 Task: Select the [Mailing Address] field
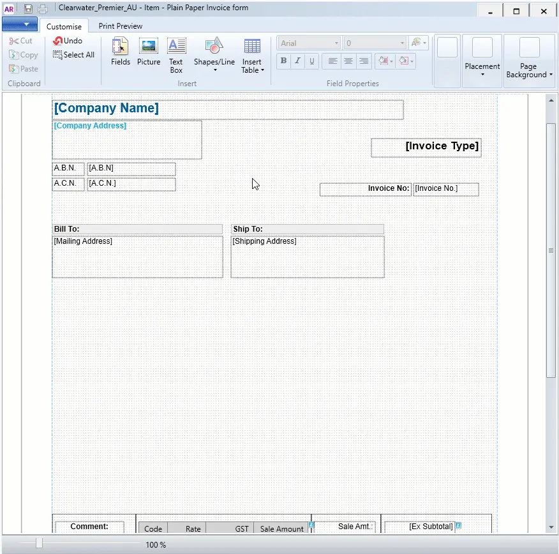point(138,257)
